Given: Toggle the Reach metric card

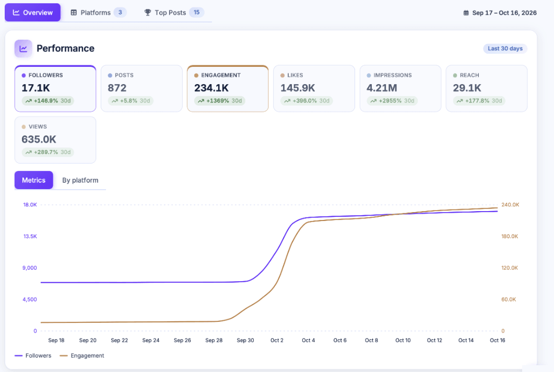Looking at the screenshot, I should [x=487, y=88].
